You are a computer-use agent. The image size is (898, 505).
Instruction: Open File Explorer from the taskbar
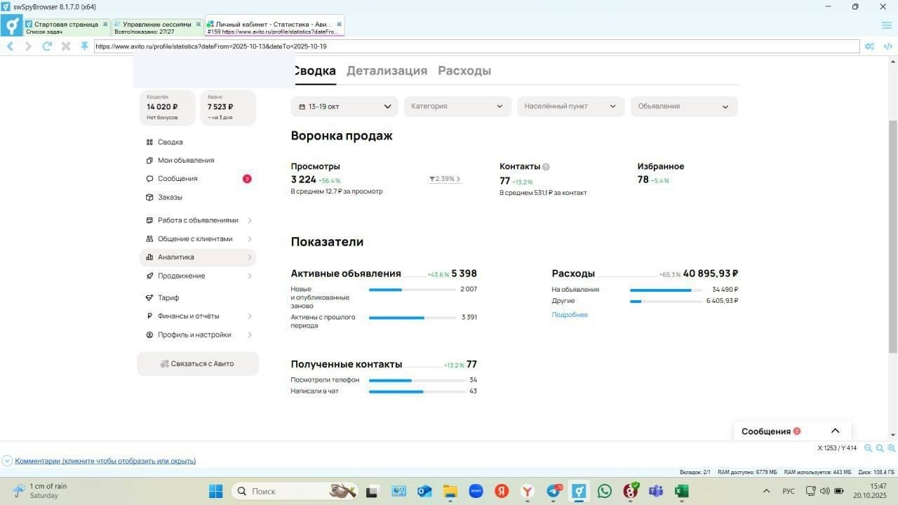[450, 491]
